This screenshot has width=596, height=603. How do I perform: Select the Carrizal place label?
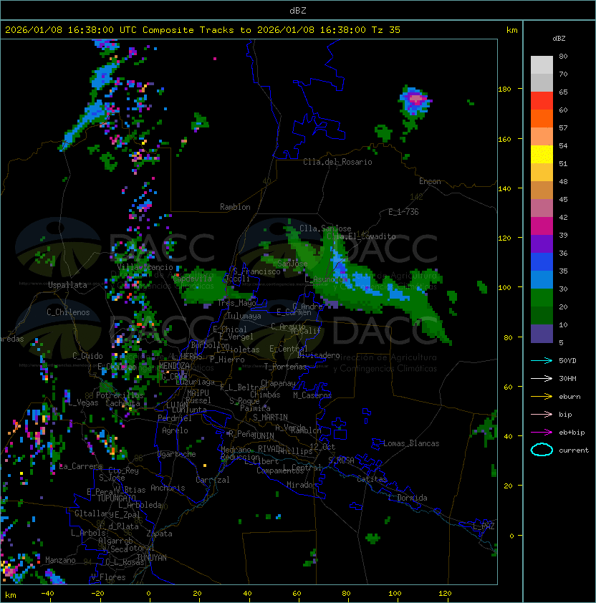click(213, 480)
